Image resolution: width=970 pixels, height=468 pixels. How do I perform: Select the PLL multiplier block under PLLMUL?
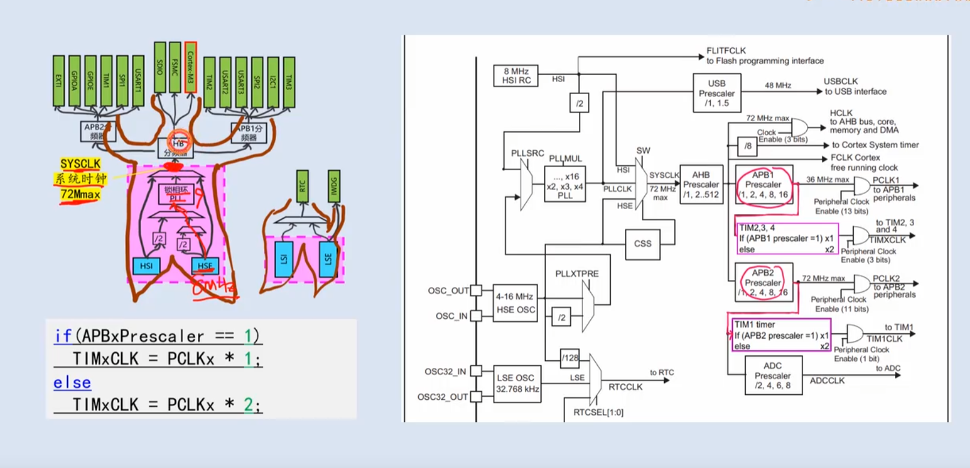[x=565, y=185]
